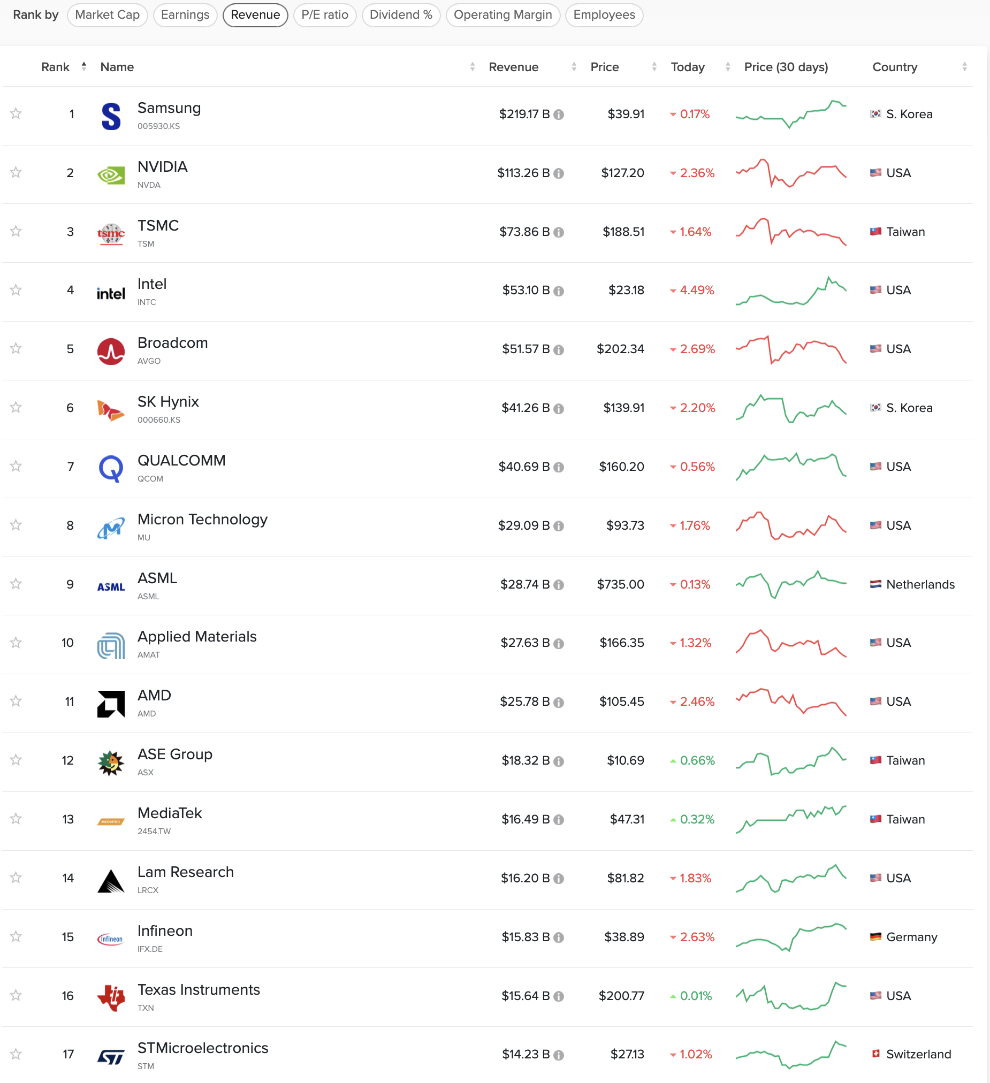Rank by Employees
This screenshot has width=990, height=1083.
[604, 15]
